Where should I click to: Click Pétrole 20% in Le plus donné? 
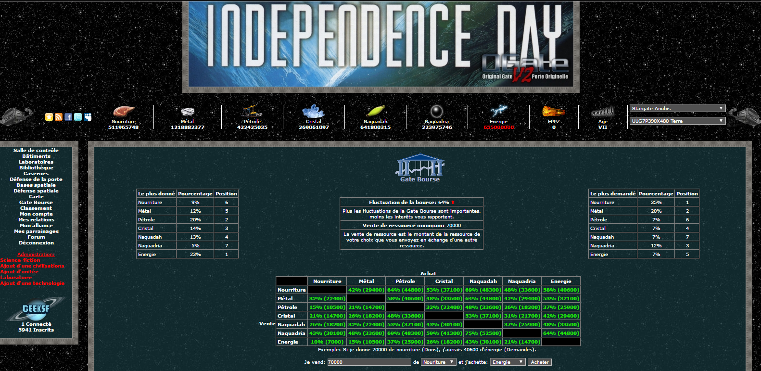click(x=195, y=219)
